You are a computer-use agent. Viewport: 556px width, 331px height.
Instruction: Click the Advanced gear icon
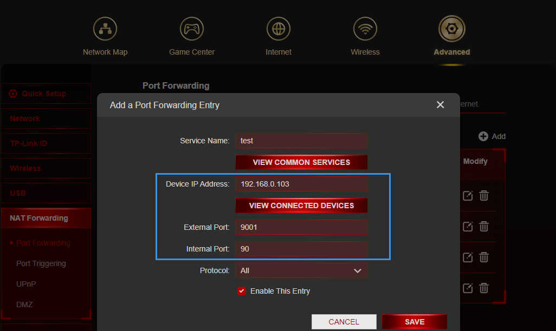(x=451, y=28)
